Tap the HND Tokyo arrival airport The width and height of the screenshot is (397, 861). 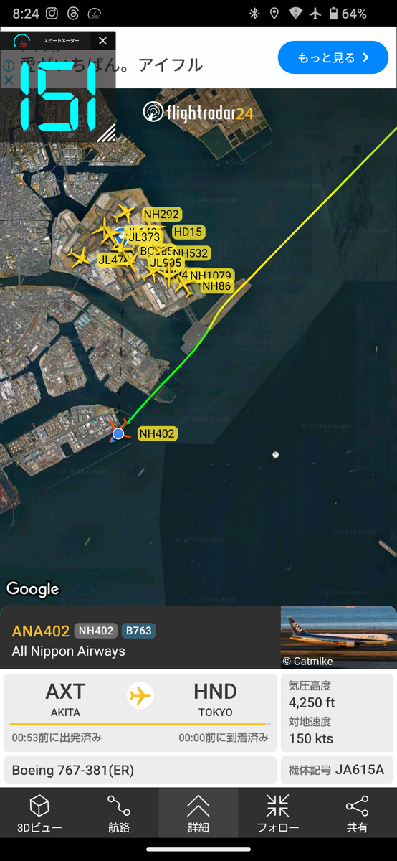tap(215, 700)
